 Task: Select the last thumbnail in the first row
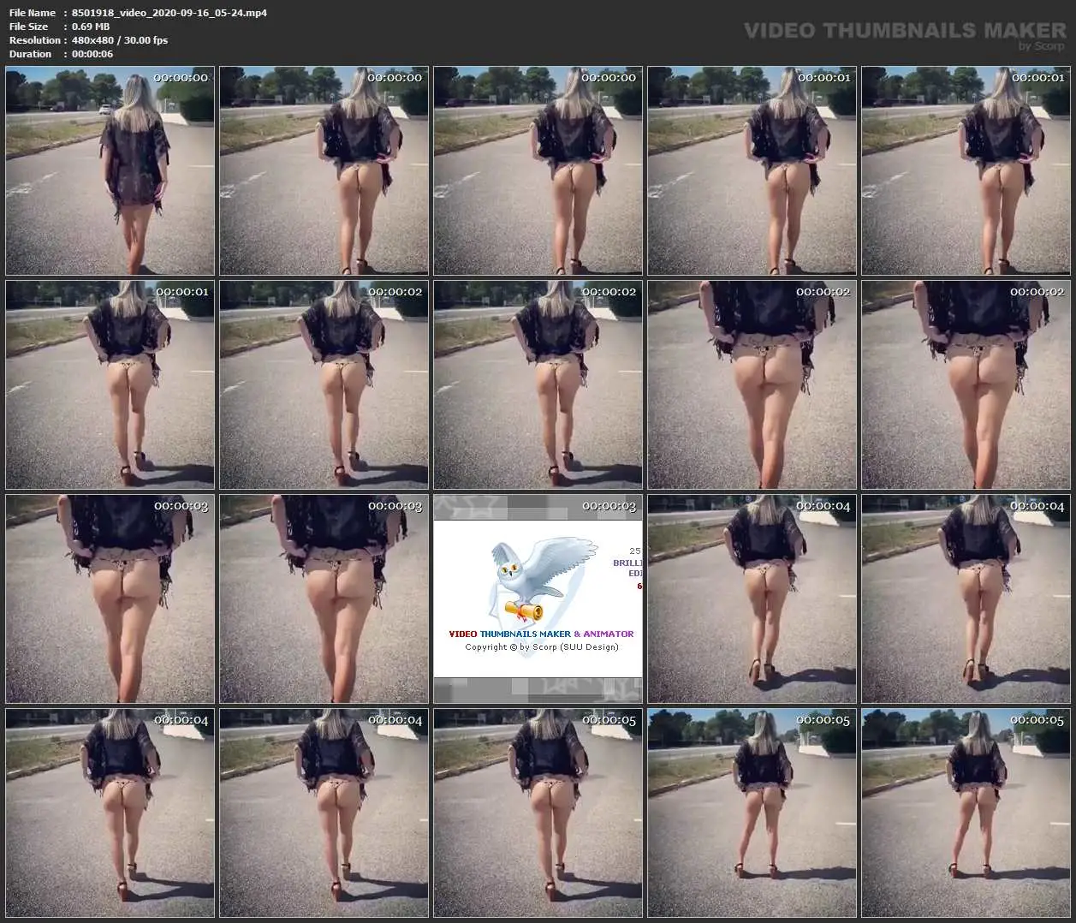(966, 171)
